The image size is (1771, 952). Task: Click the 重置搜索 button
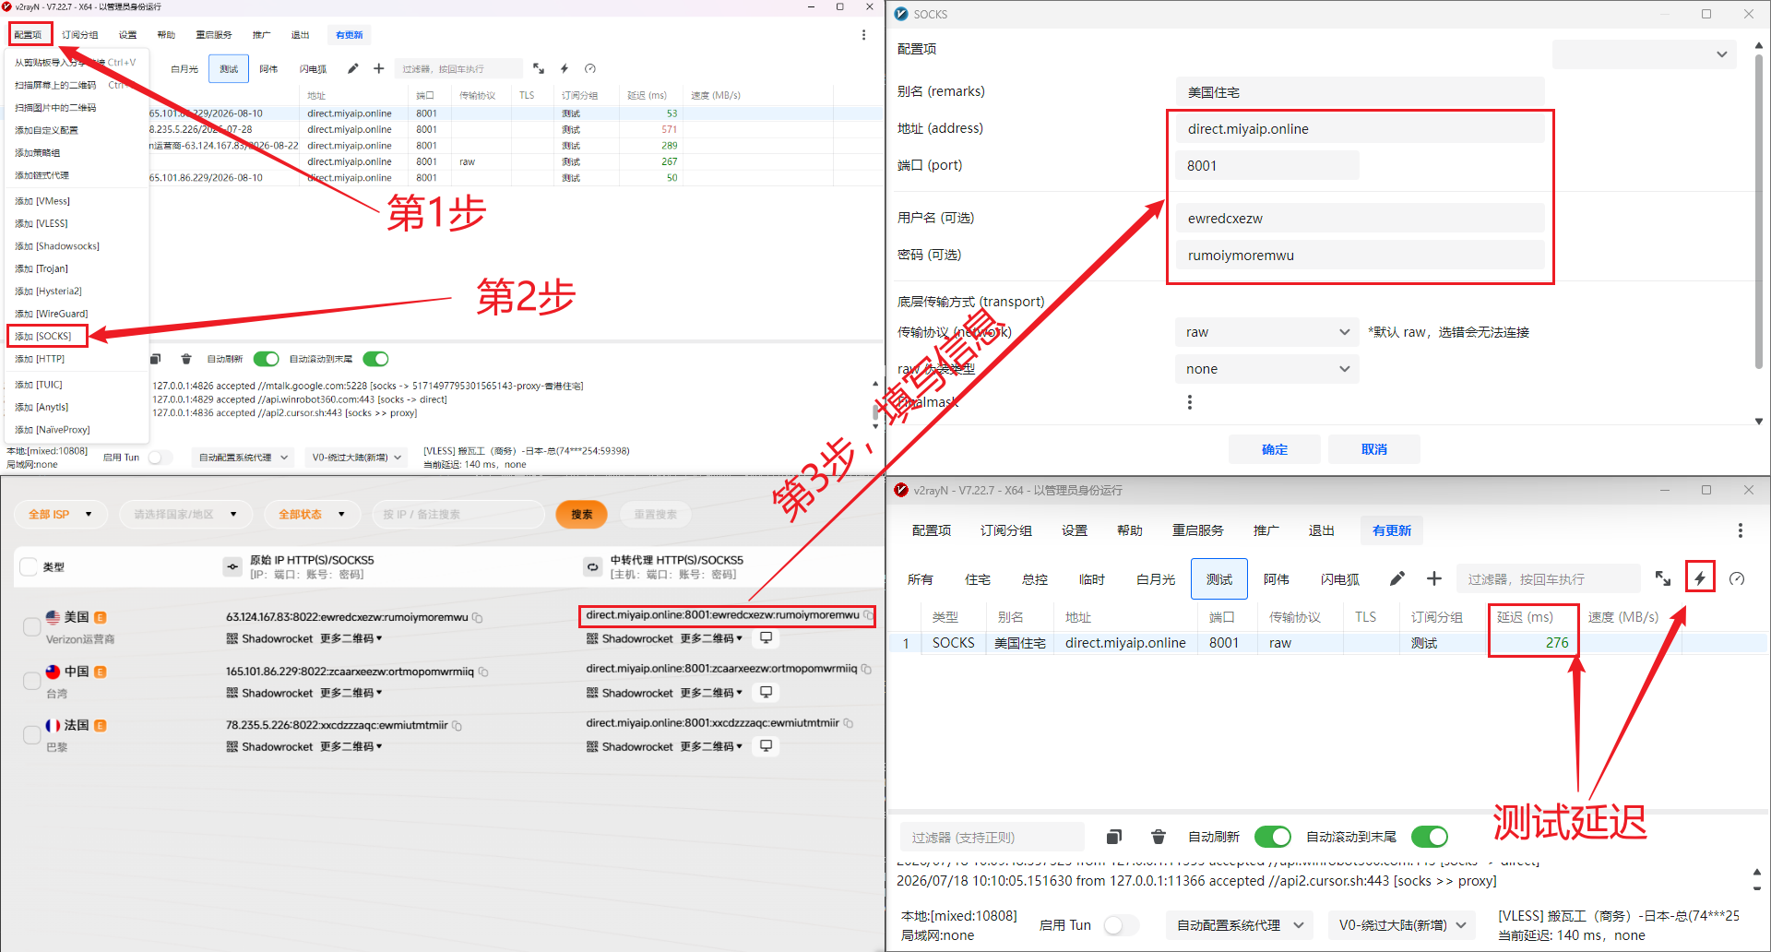(656, 515)
